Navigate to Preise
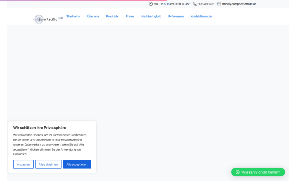The height and width of the screenshot is (181, 289). (x=130, y=16)
